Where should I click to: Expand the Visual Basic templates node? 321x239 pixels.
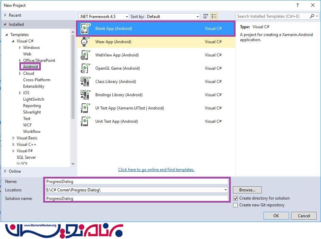(x=14, y=138)
